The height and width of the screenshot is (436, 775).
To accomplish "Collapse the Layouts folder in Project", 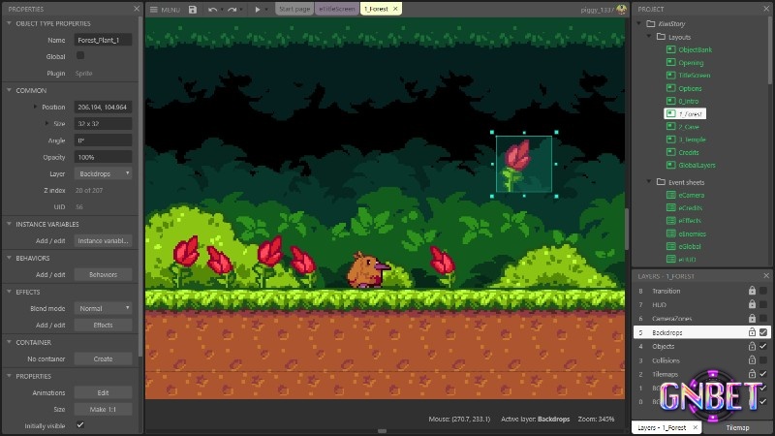I will point(648,37).
